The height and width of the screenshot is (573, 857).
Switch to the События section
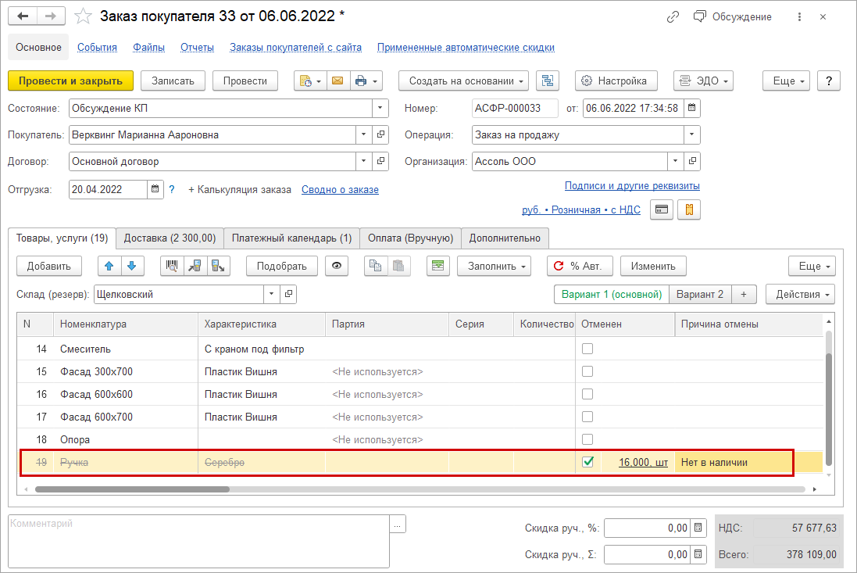98,48
